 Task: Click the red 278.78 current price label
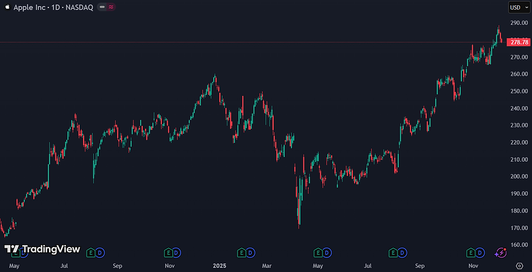[517, 42]
